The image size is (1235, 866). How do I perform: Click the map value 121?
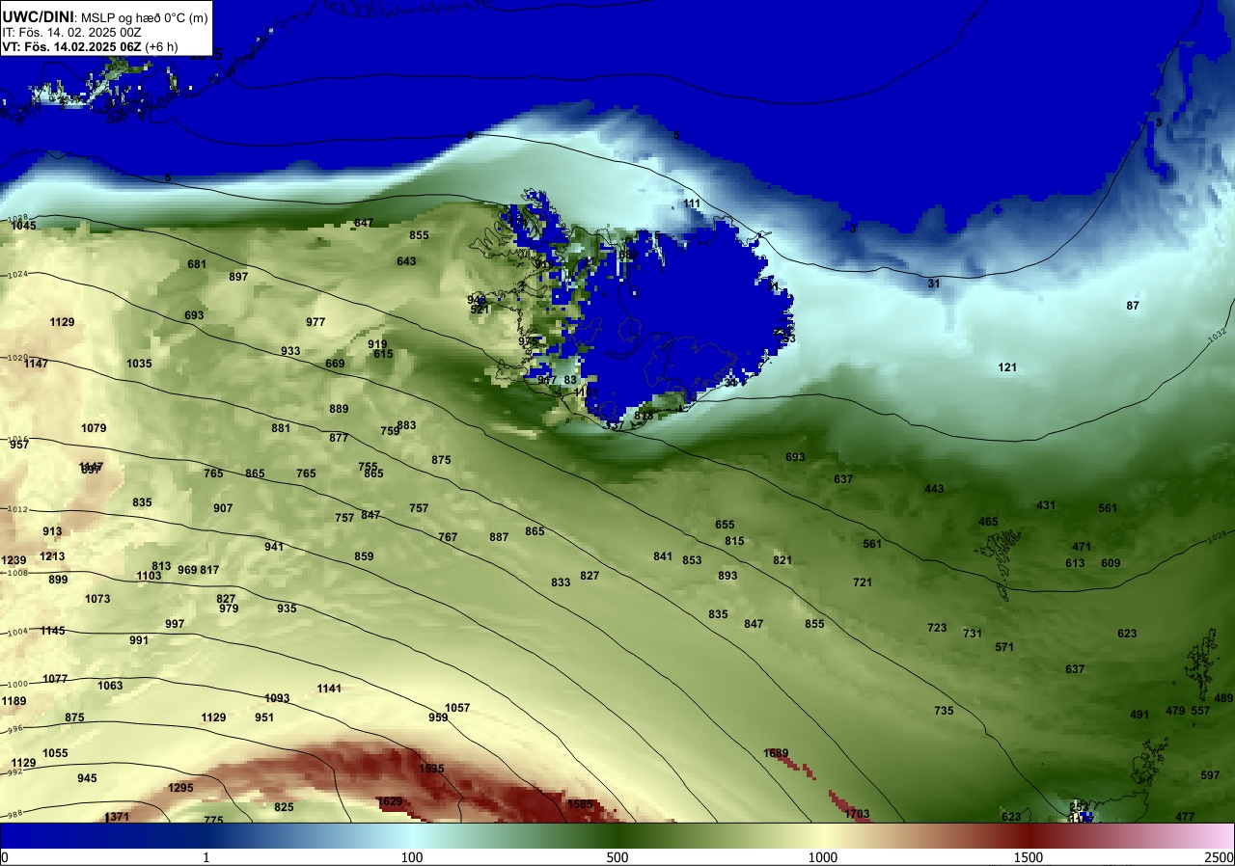coord(1007,367)
